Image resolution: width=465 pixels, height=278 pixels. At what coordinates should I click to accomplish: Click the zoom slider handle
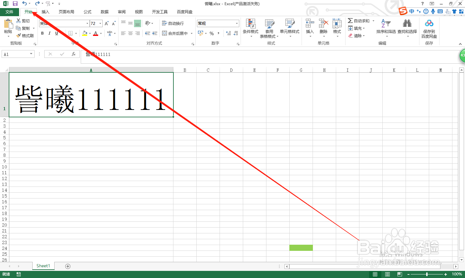[x=427, y=274]
